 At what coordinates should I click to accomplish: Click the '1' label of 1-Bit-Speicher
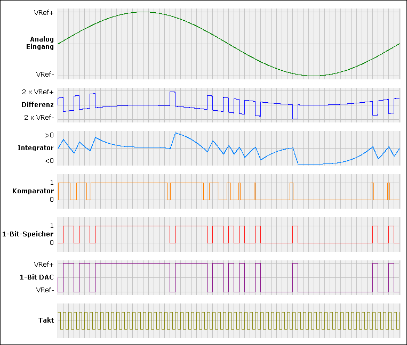pyautogui.click(x=52, y=226)
